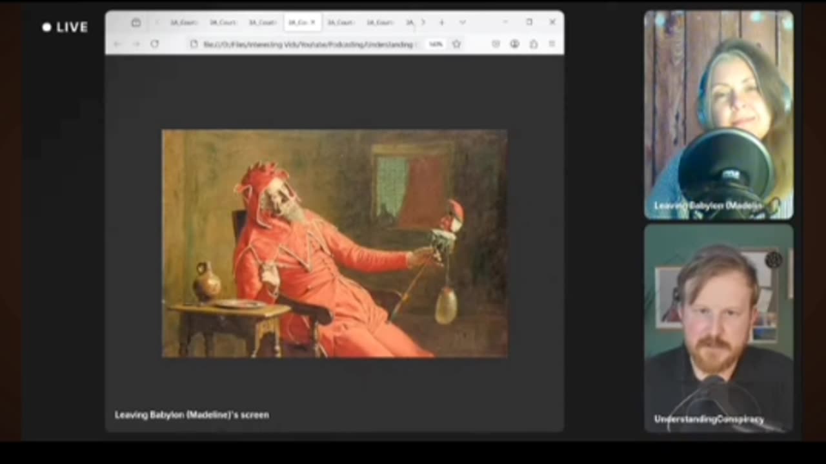Click "Leaving Babylon (Madeline)'s screen" label
The height and width of the screenshot is (464, 826).
point(192,415)
